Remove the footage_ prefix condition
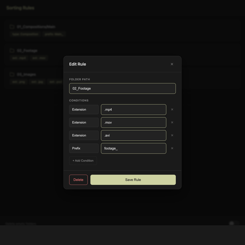Viewport: 245px width, 245px height. pyautogui.click(x=172, y=148)
